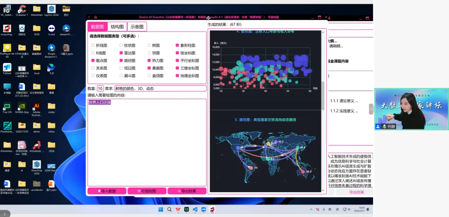
Task: Expand bottom-left corner arrow tab
Action: click(x=5, y=214)
